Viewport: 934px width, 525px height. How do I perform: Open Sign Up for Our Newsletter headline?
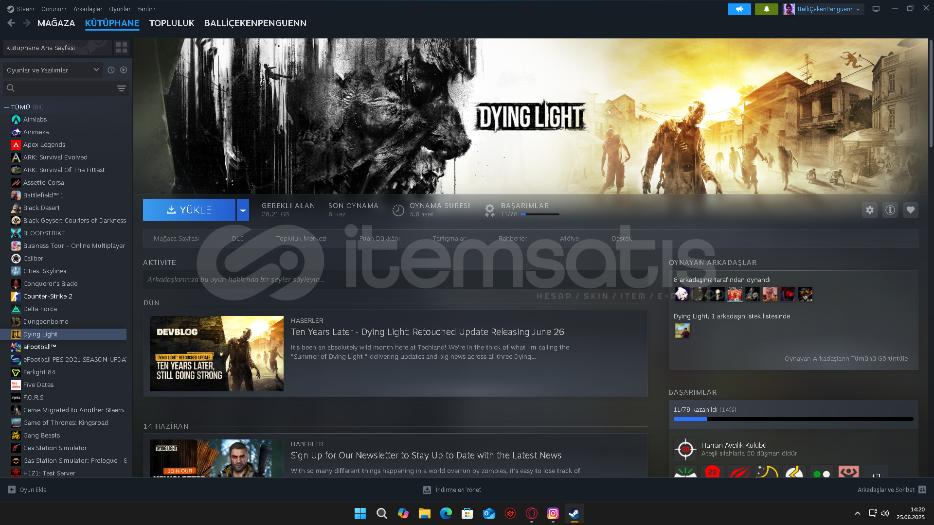click(x=426, y=455)
